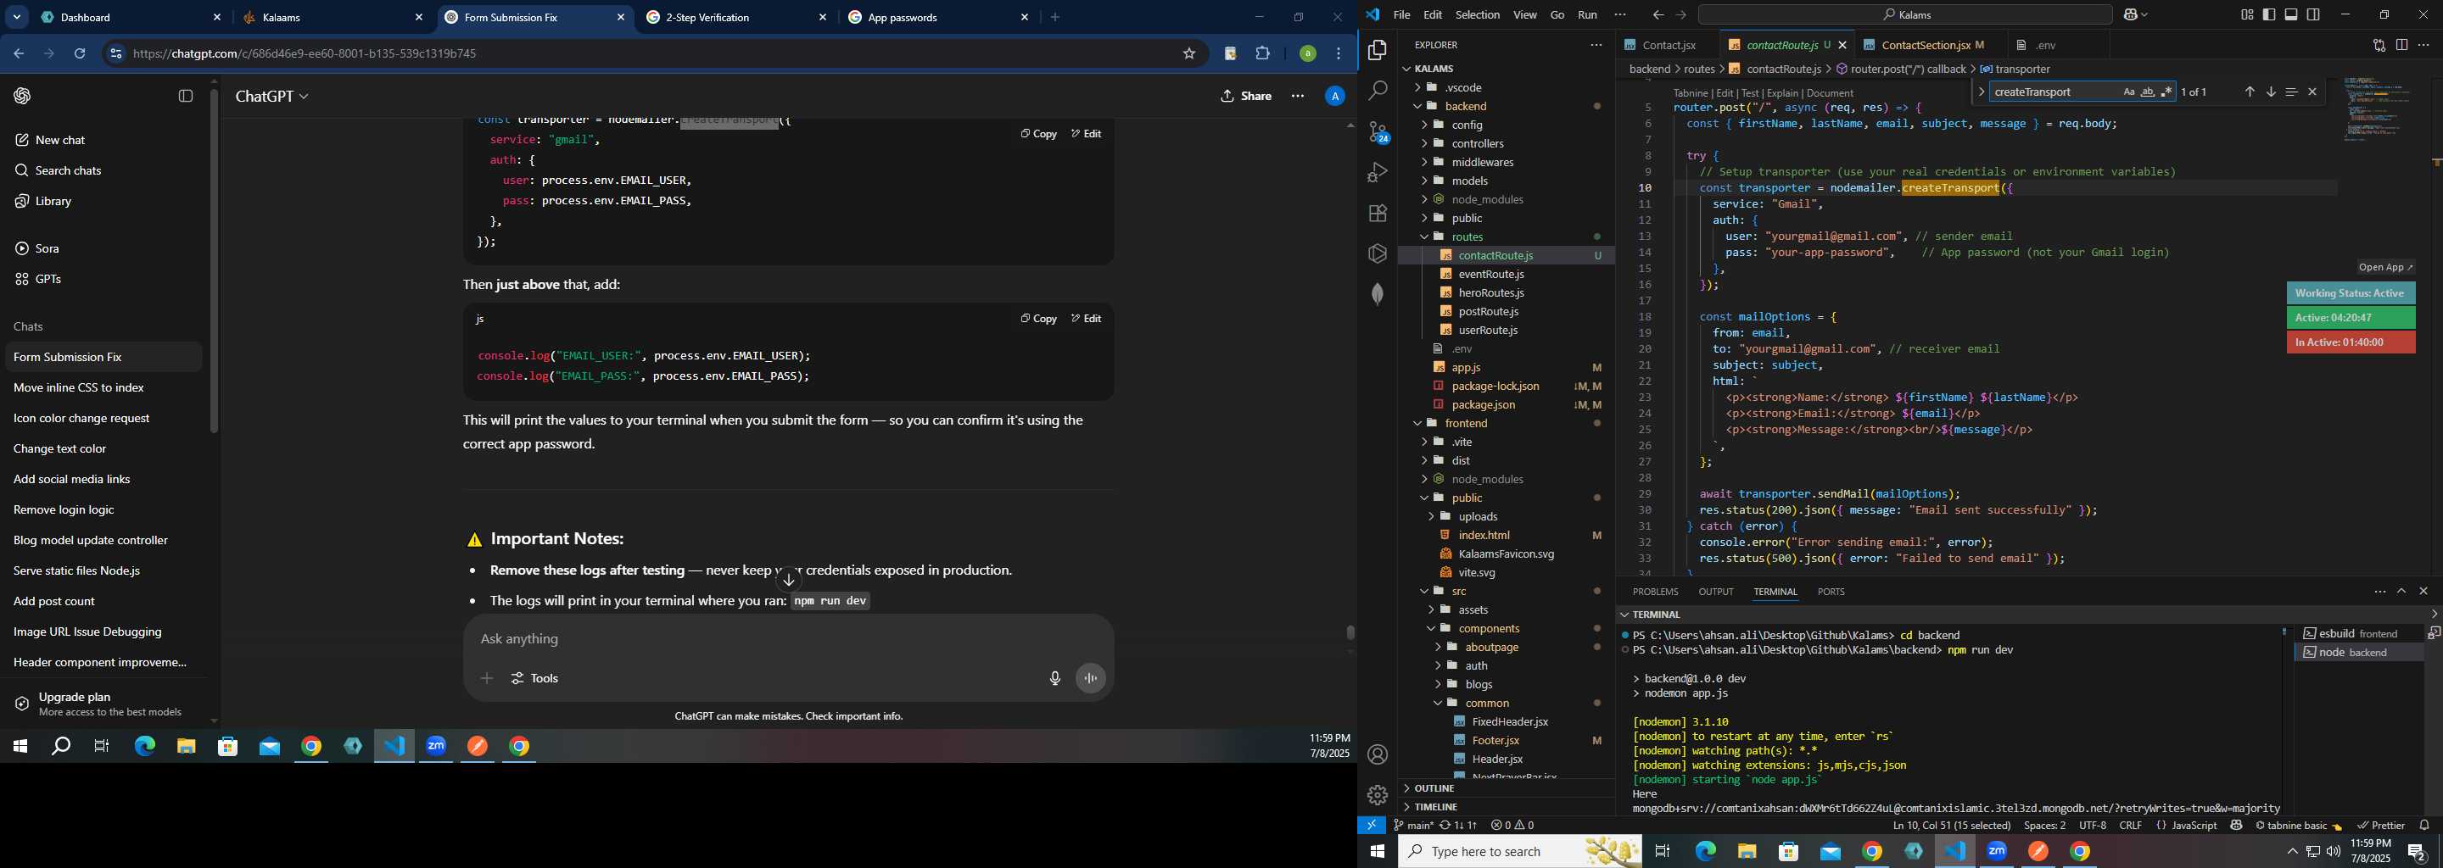Click ChatGPT conversation vertical scrollbar
Screen dimensions: 2443x868
[1350, 633]
